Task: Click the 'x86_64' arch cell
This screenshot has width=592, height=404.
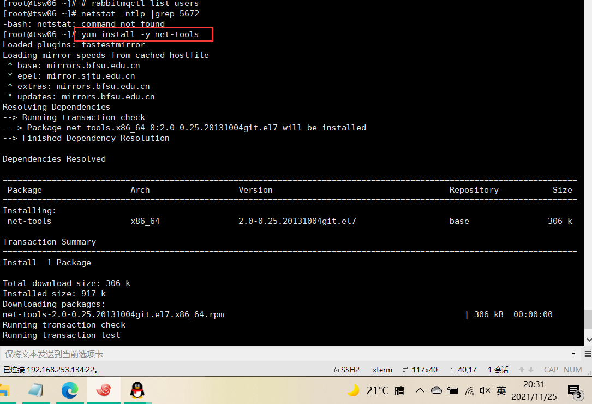Action: point(145,221)
